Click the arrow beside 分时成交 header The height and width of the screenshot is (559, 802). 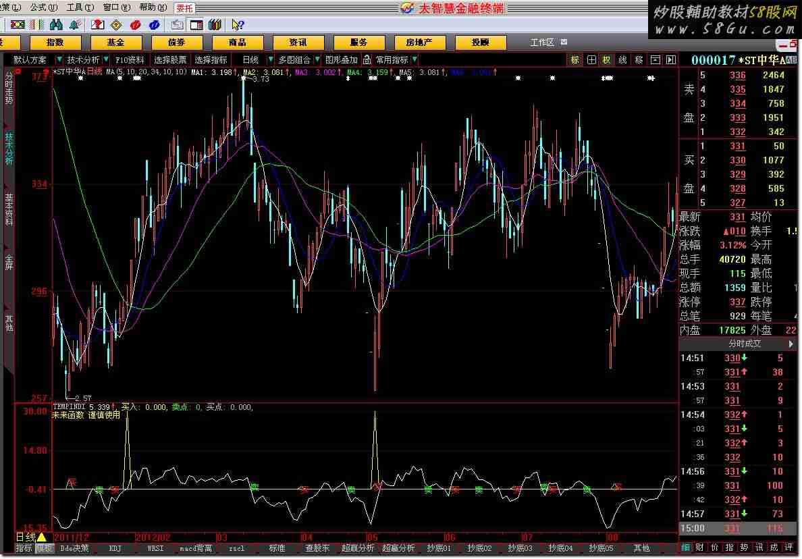click(791, 344)
